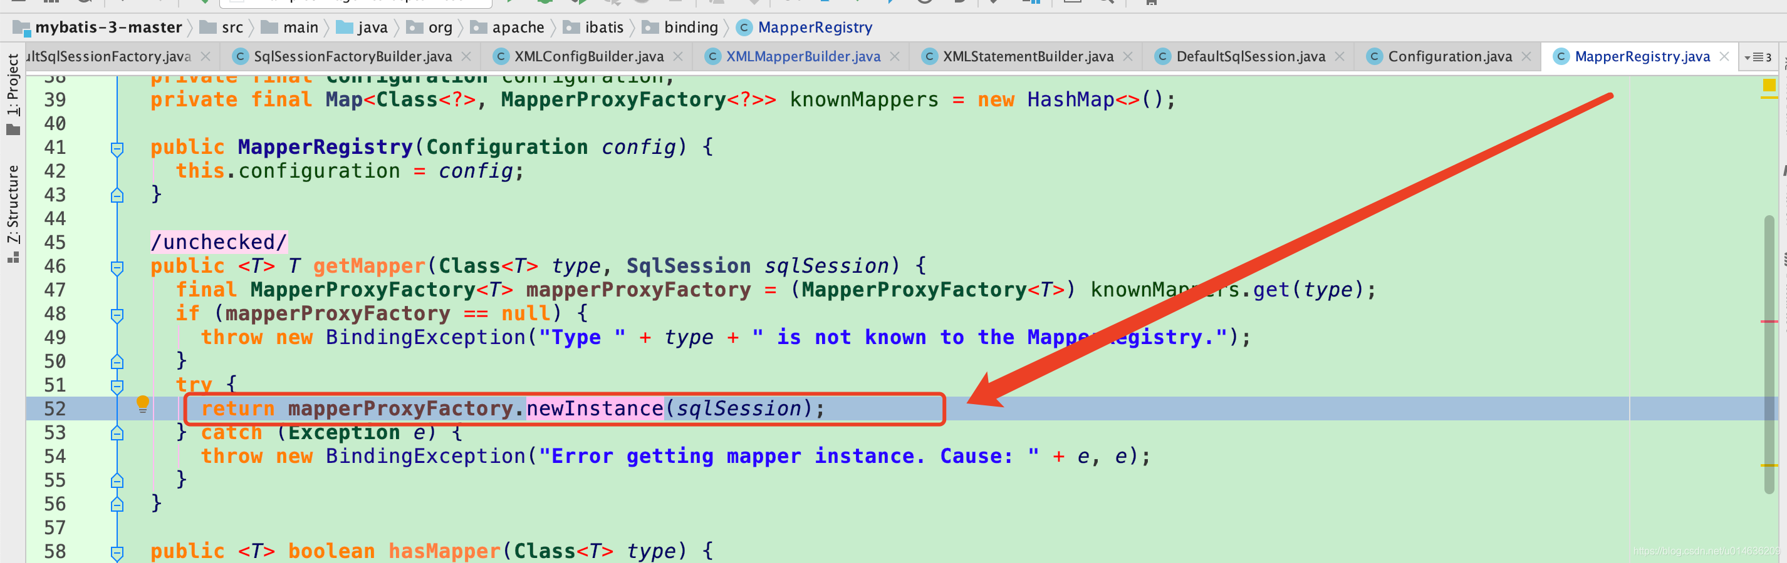Click the BindingException on line 49

(x=426, y=337)
